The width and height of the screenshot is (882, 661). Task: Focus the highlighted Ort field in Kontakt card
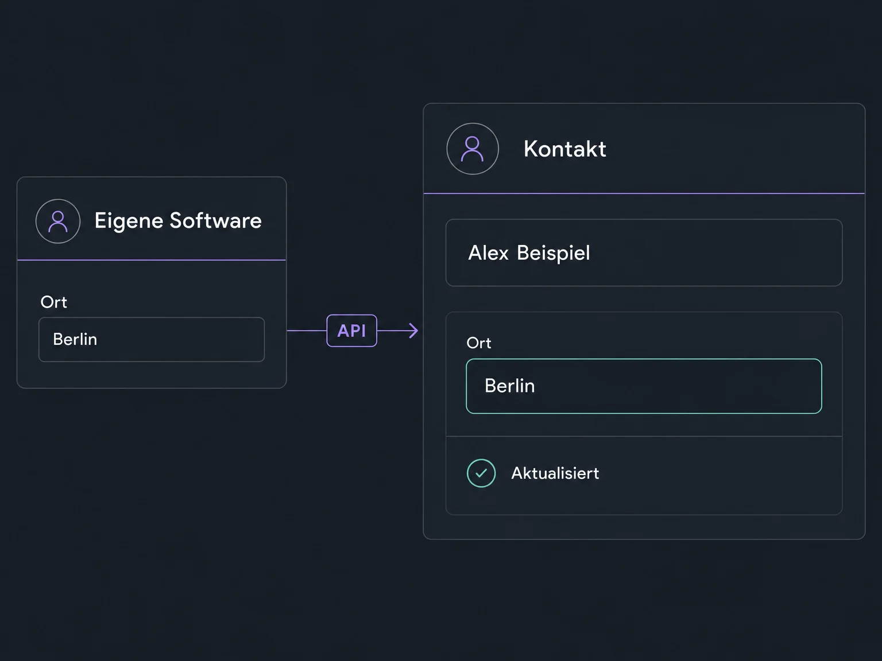pyautogui.click(x=644, y=386)
